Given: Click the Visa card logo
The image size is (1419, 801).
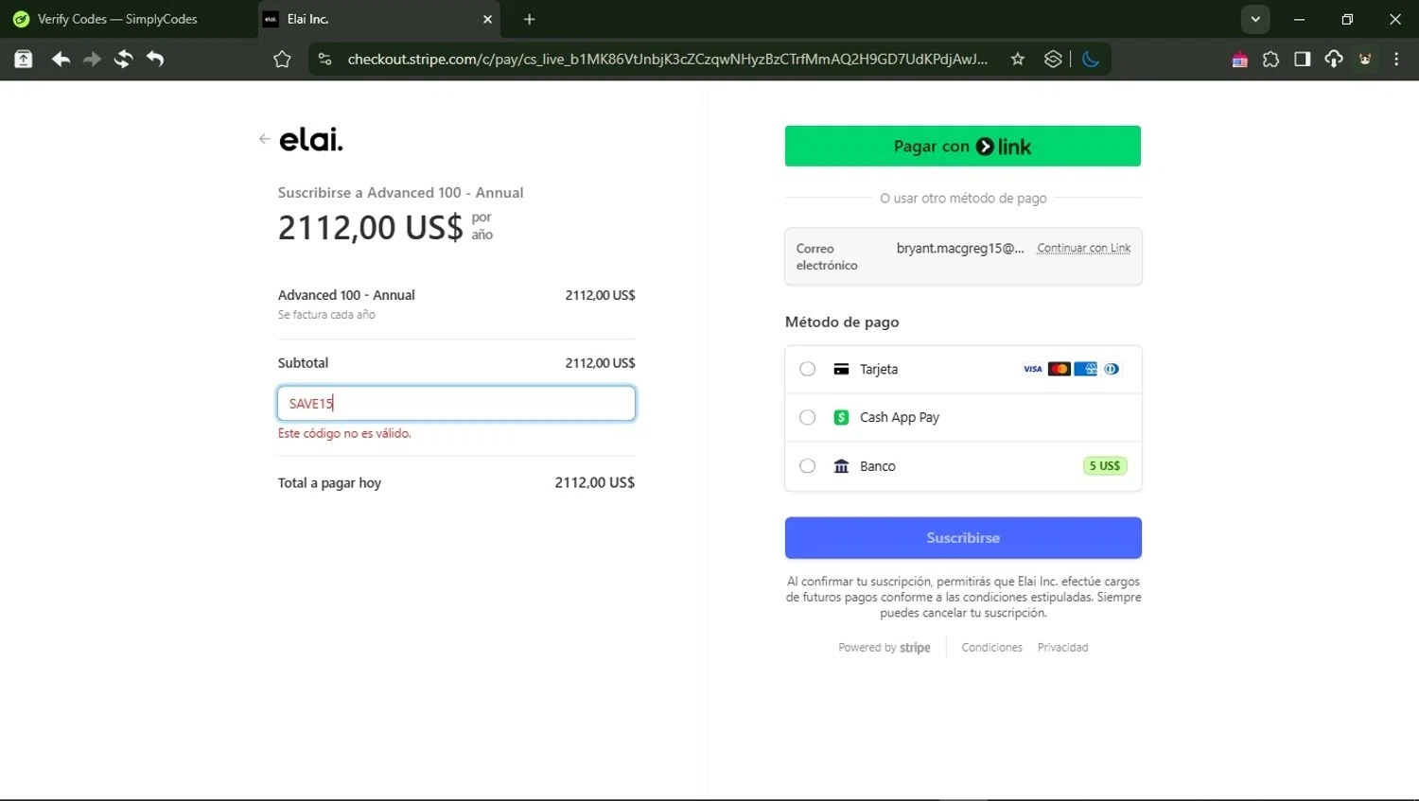Looking at the screenshot, I should tap(1033, 369).
